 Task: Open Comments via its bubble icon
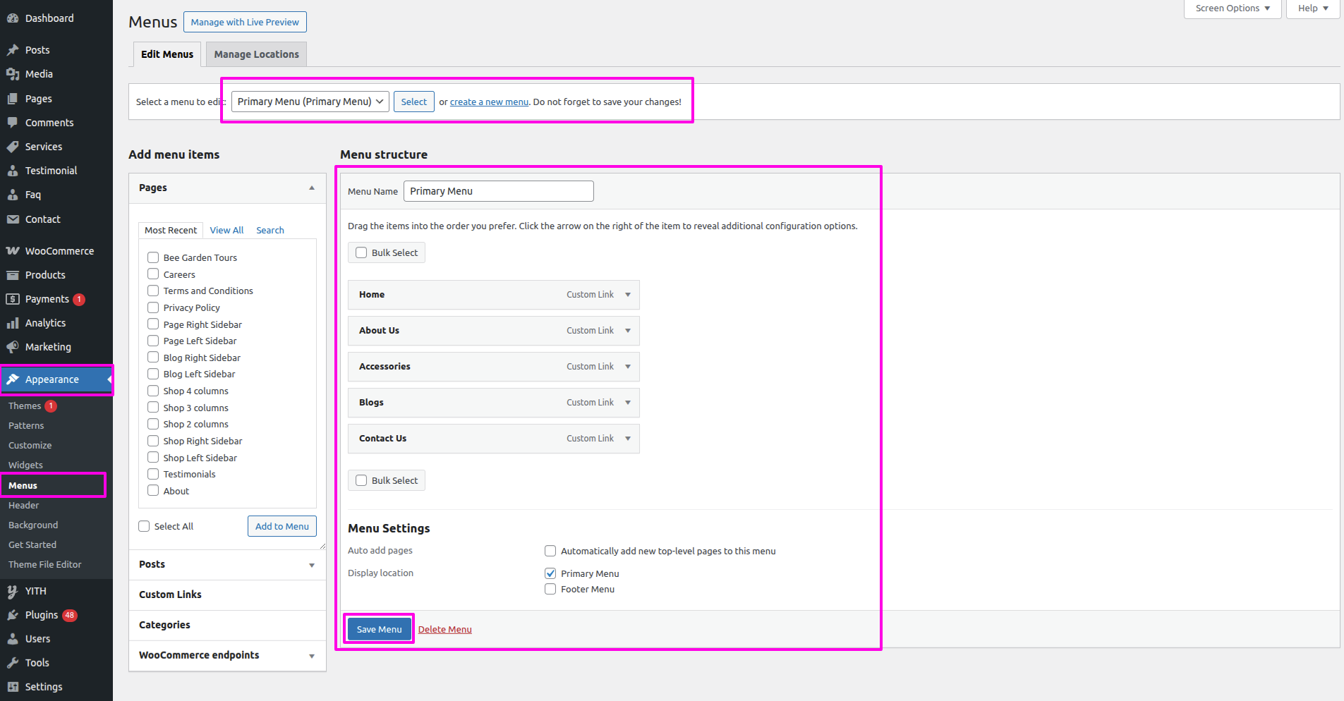tap(13, 123)
